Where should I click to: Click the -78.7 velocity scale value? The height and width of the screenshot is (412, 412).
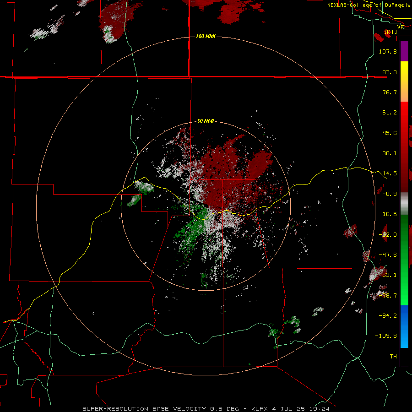388,296
